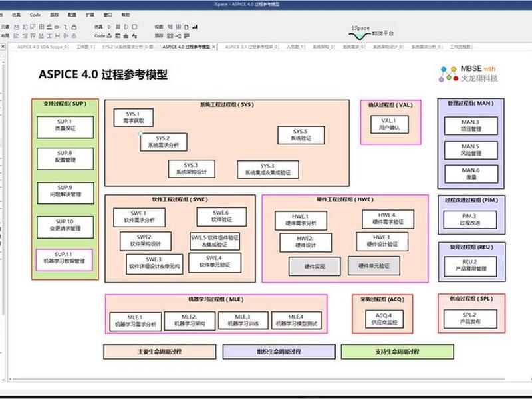Click the arrows icon ending Code toolbar row
The image size is (532, 399).
[x=134, y=36]
